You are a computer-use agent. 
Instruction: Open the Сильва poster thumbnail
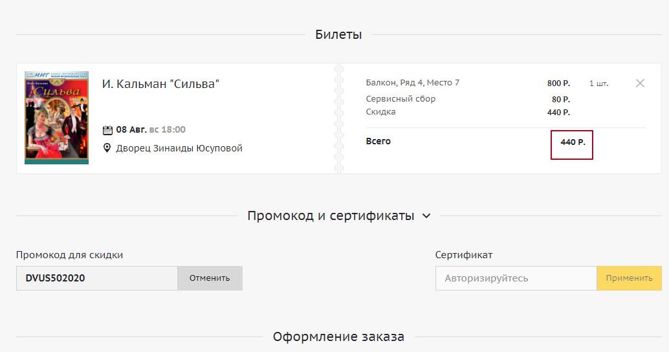(56, 117)
